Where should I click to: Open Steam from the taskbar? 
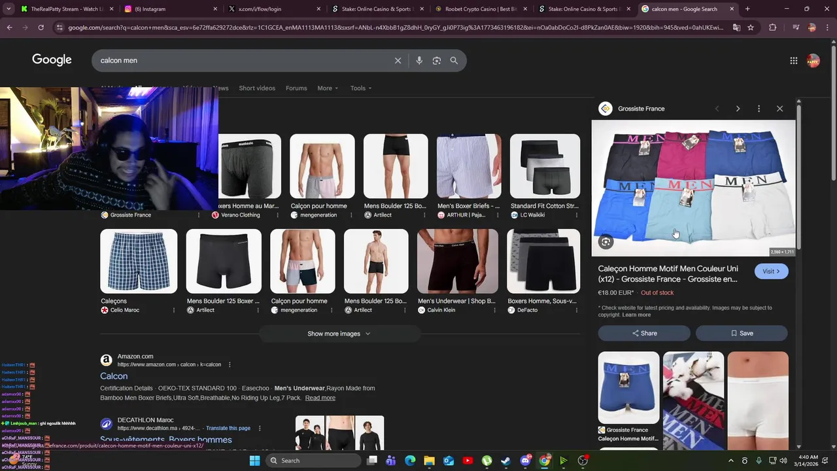505,461
